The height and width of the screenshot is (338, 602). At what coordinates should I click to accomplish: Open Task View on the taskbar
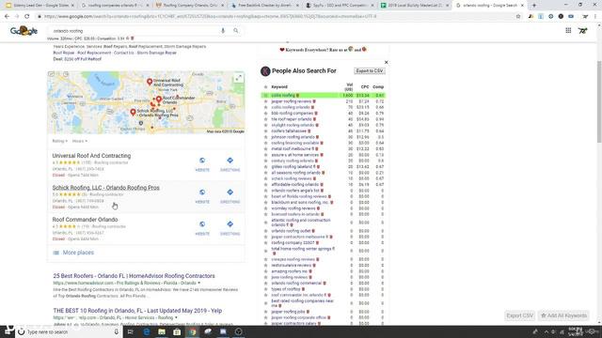point(130,331)
